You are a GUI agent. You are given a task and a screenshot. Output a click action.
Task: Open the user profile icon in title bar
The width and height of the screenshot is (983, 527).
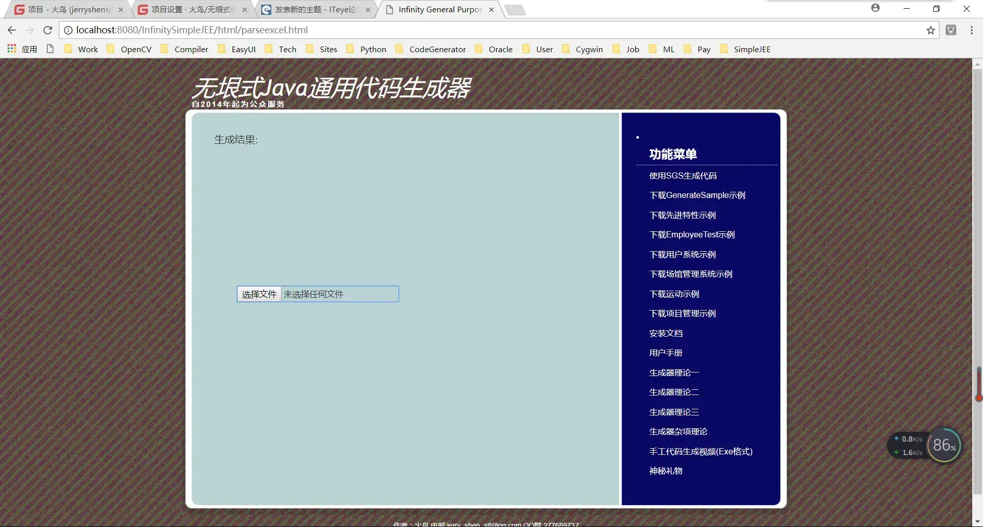(x=875, y=8)
